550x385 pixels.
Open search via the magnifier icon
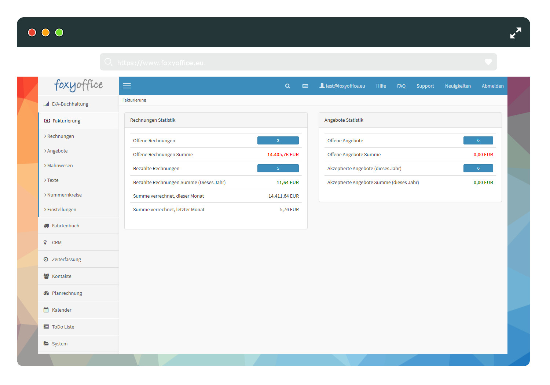(287, 86)
